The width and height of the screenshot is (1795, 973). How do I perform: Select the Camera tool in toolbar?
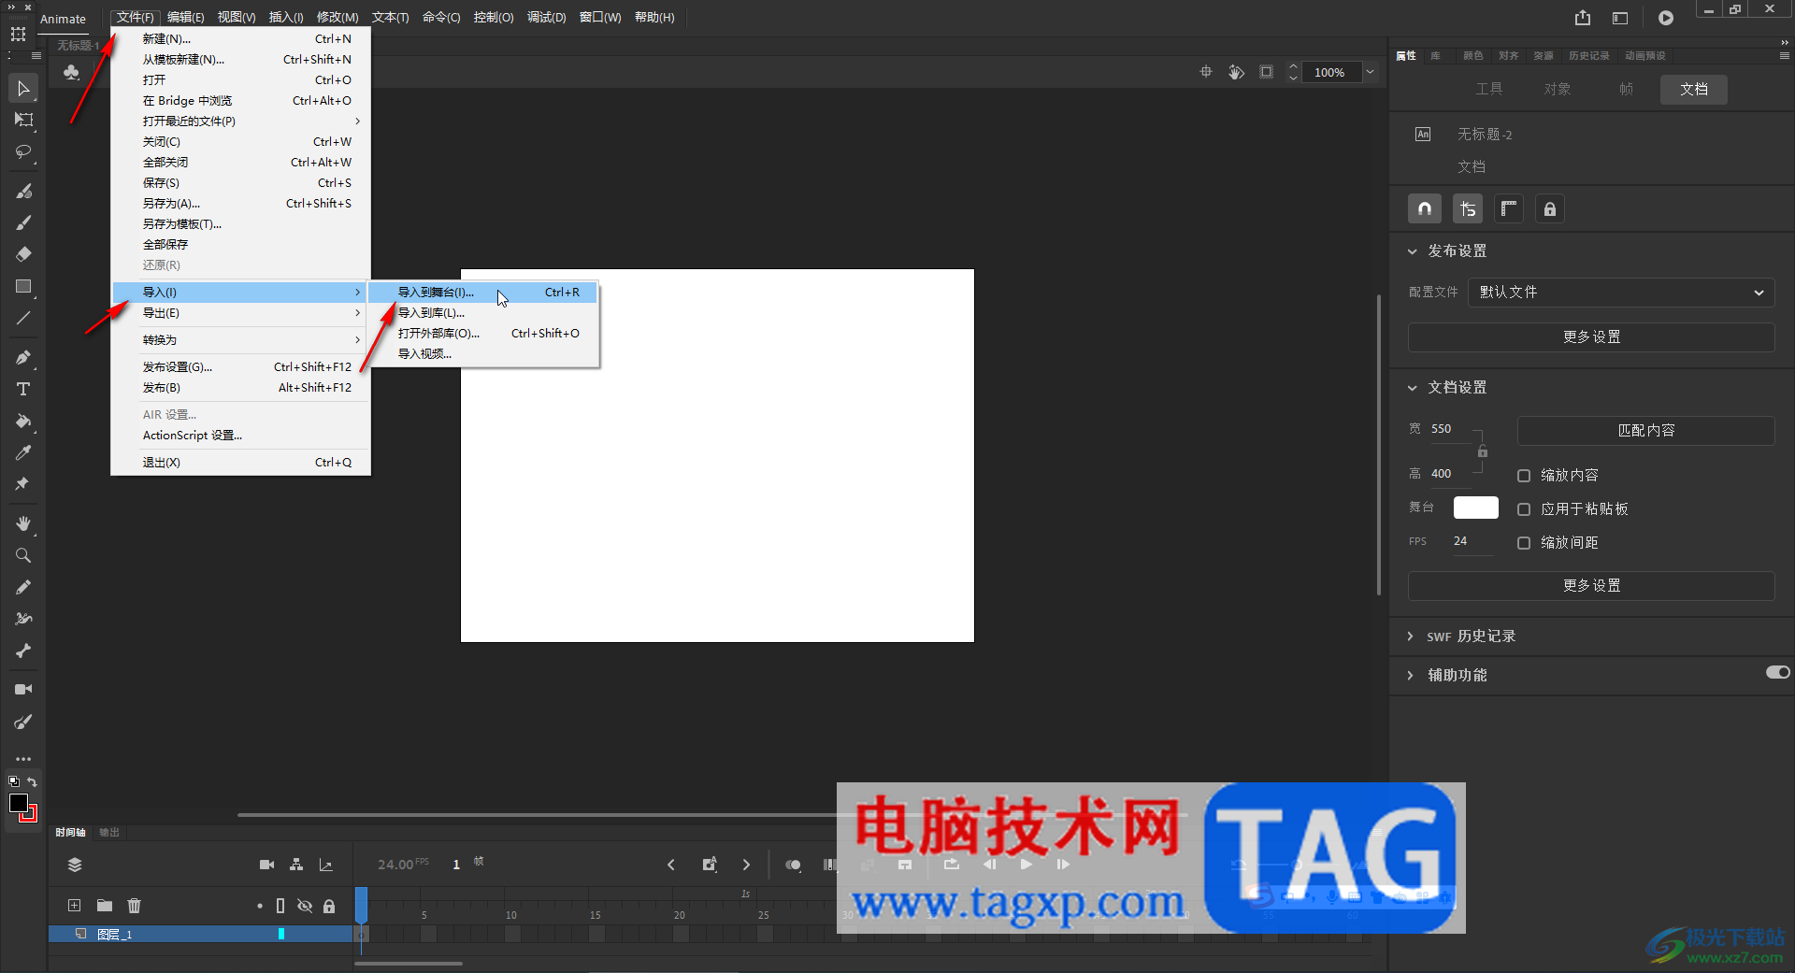click(x=23, y=689)
